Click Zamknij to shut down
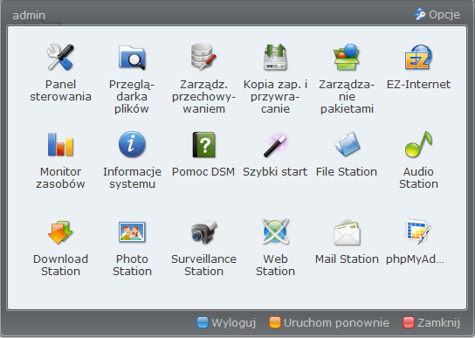 (x=431, y=322)
